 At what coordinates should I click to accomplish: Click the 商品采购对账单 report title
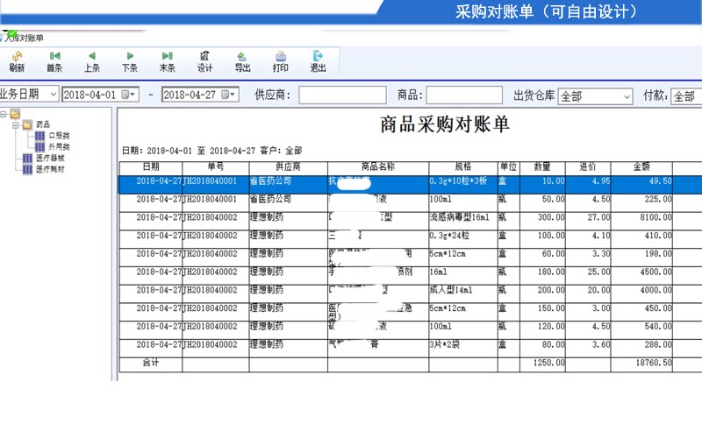(445, 124)
